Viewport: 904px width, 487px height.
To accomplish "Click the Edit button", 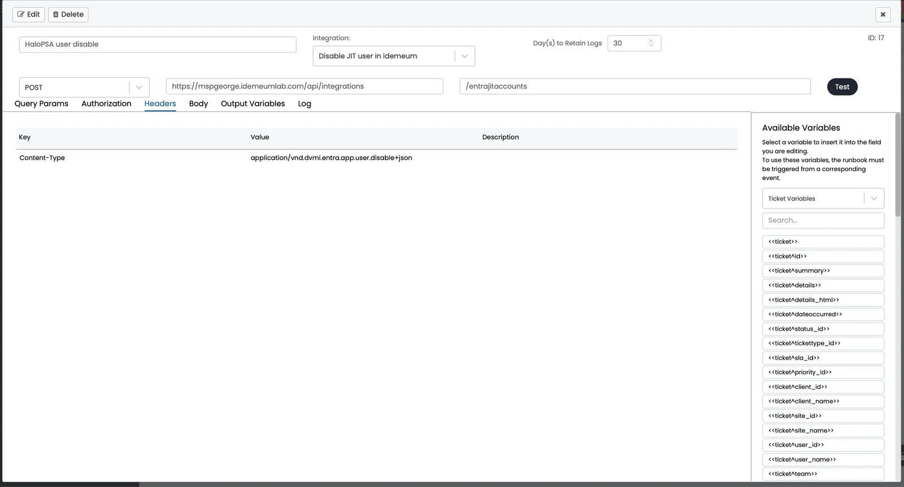I will coord(29,14).
